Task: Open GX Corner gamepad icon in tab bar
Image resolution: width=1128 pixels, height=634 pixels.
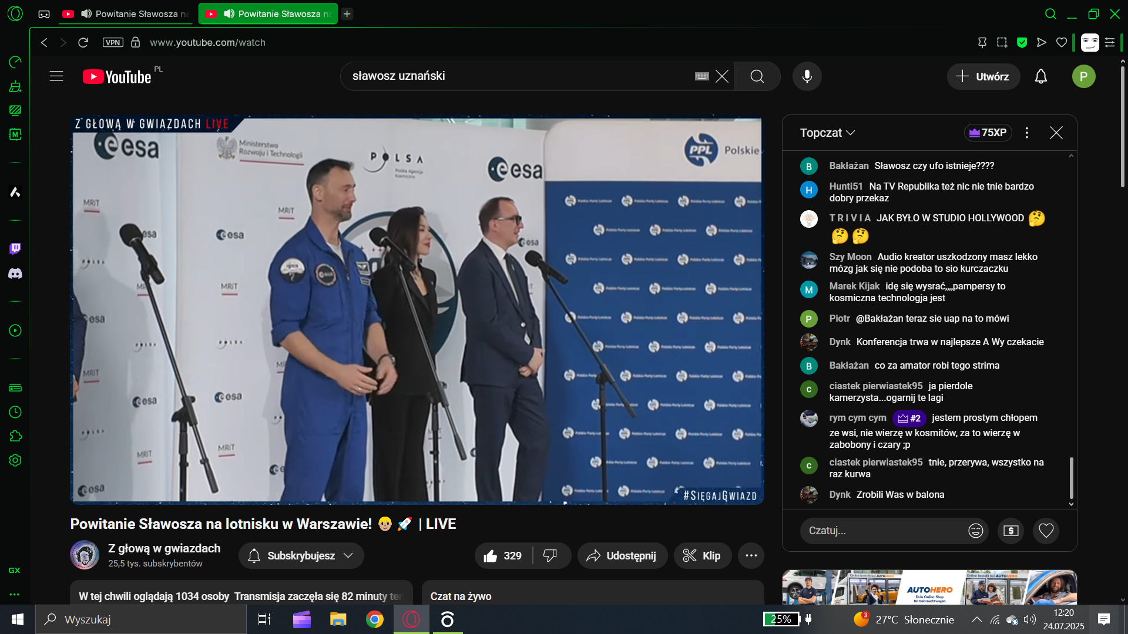Action: (44, 14)
